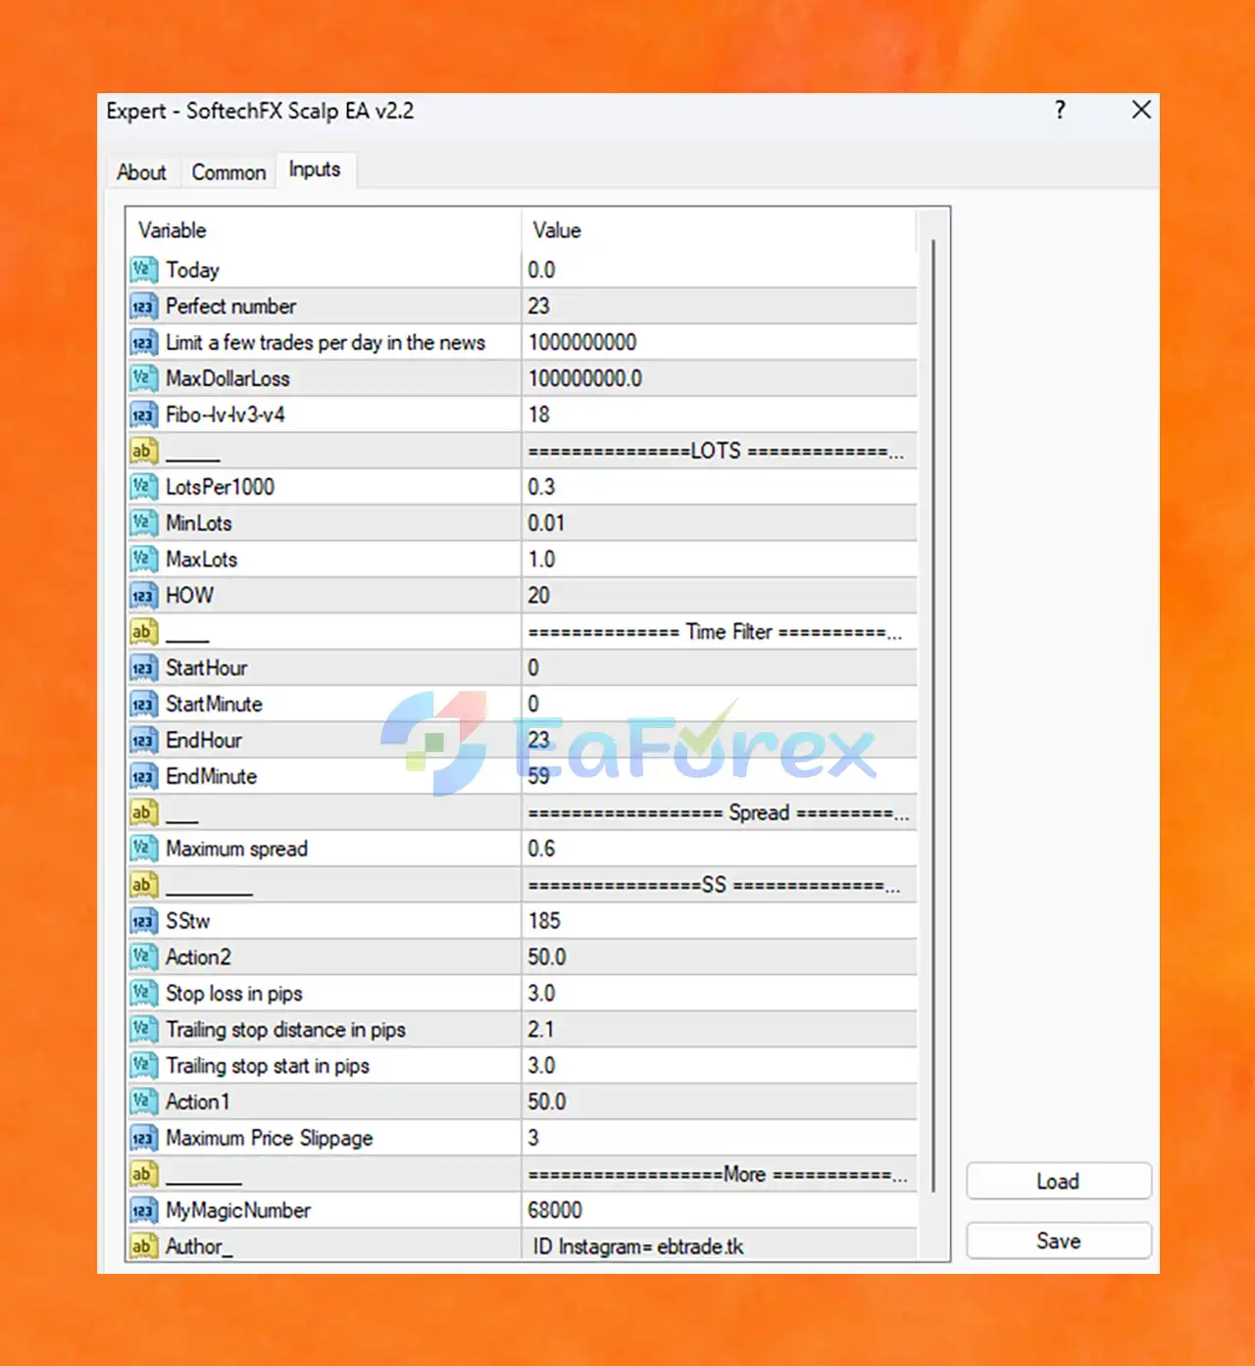Click the icon beside Limit a few trades

pos(143,342)
